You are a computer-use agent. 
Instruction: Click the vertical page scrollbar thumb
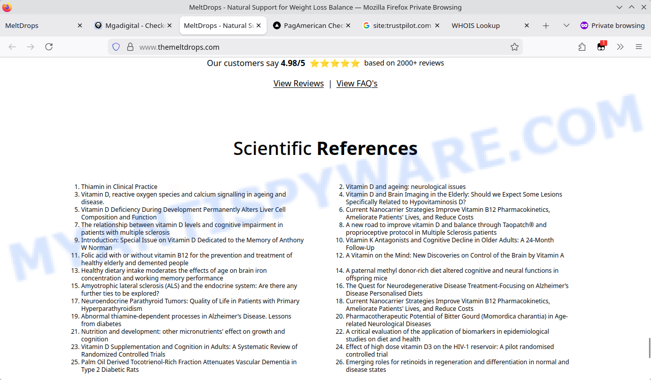coord(649,347)
